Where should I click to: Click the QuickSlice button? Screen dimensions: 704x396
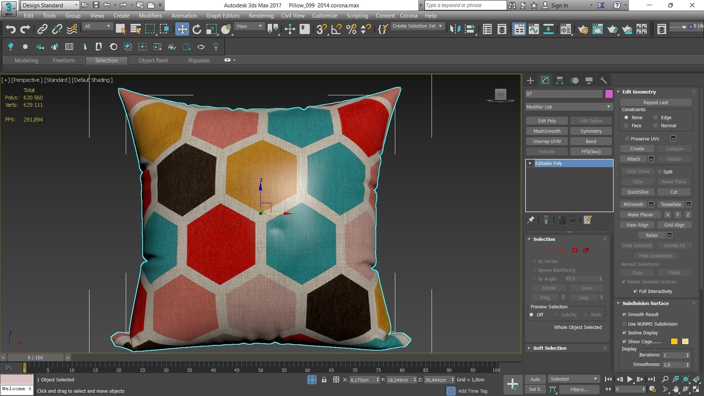click(x=638, y=192)
